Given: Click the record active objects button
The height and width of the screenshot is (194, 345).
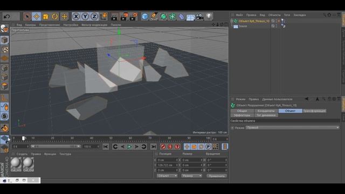Looking at the screenshot, I should (163, 147).
